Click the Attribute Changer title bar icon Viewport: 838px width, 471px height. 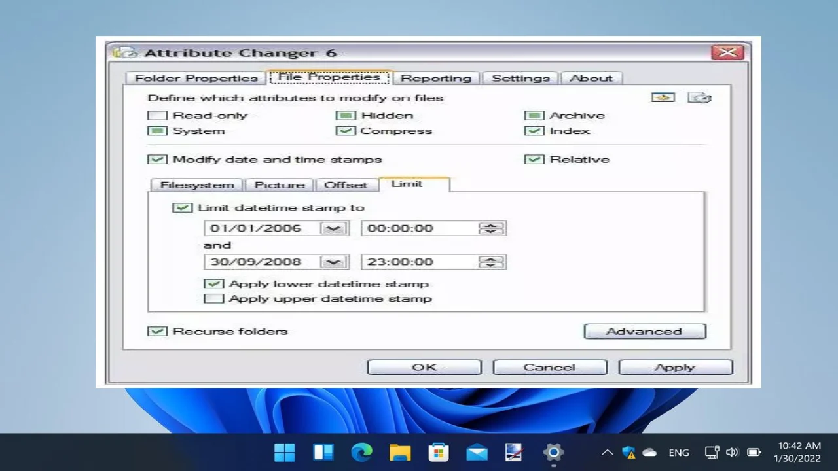[125, 53]
